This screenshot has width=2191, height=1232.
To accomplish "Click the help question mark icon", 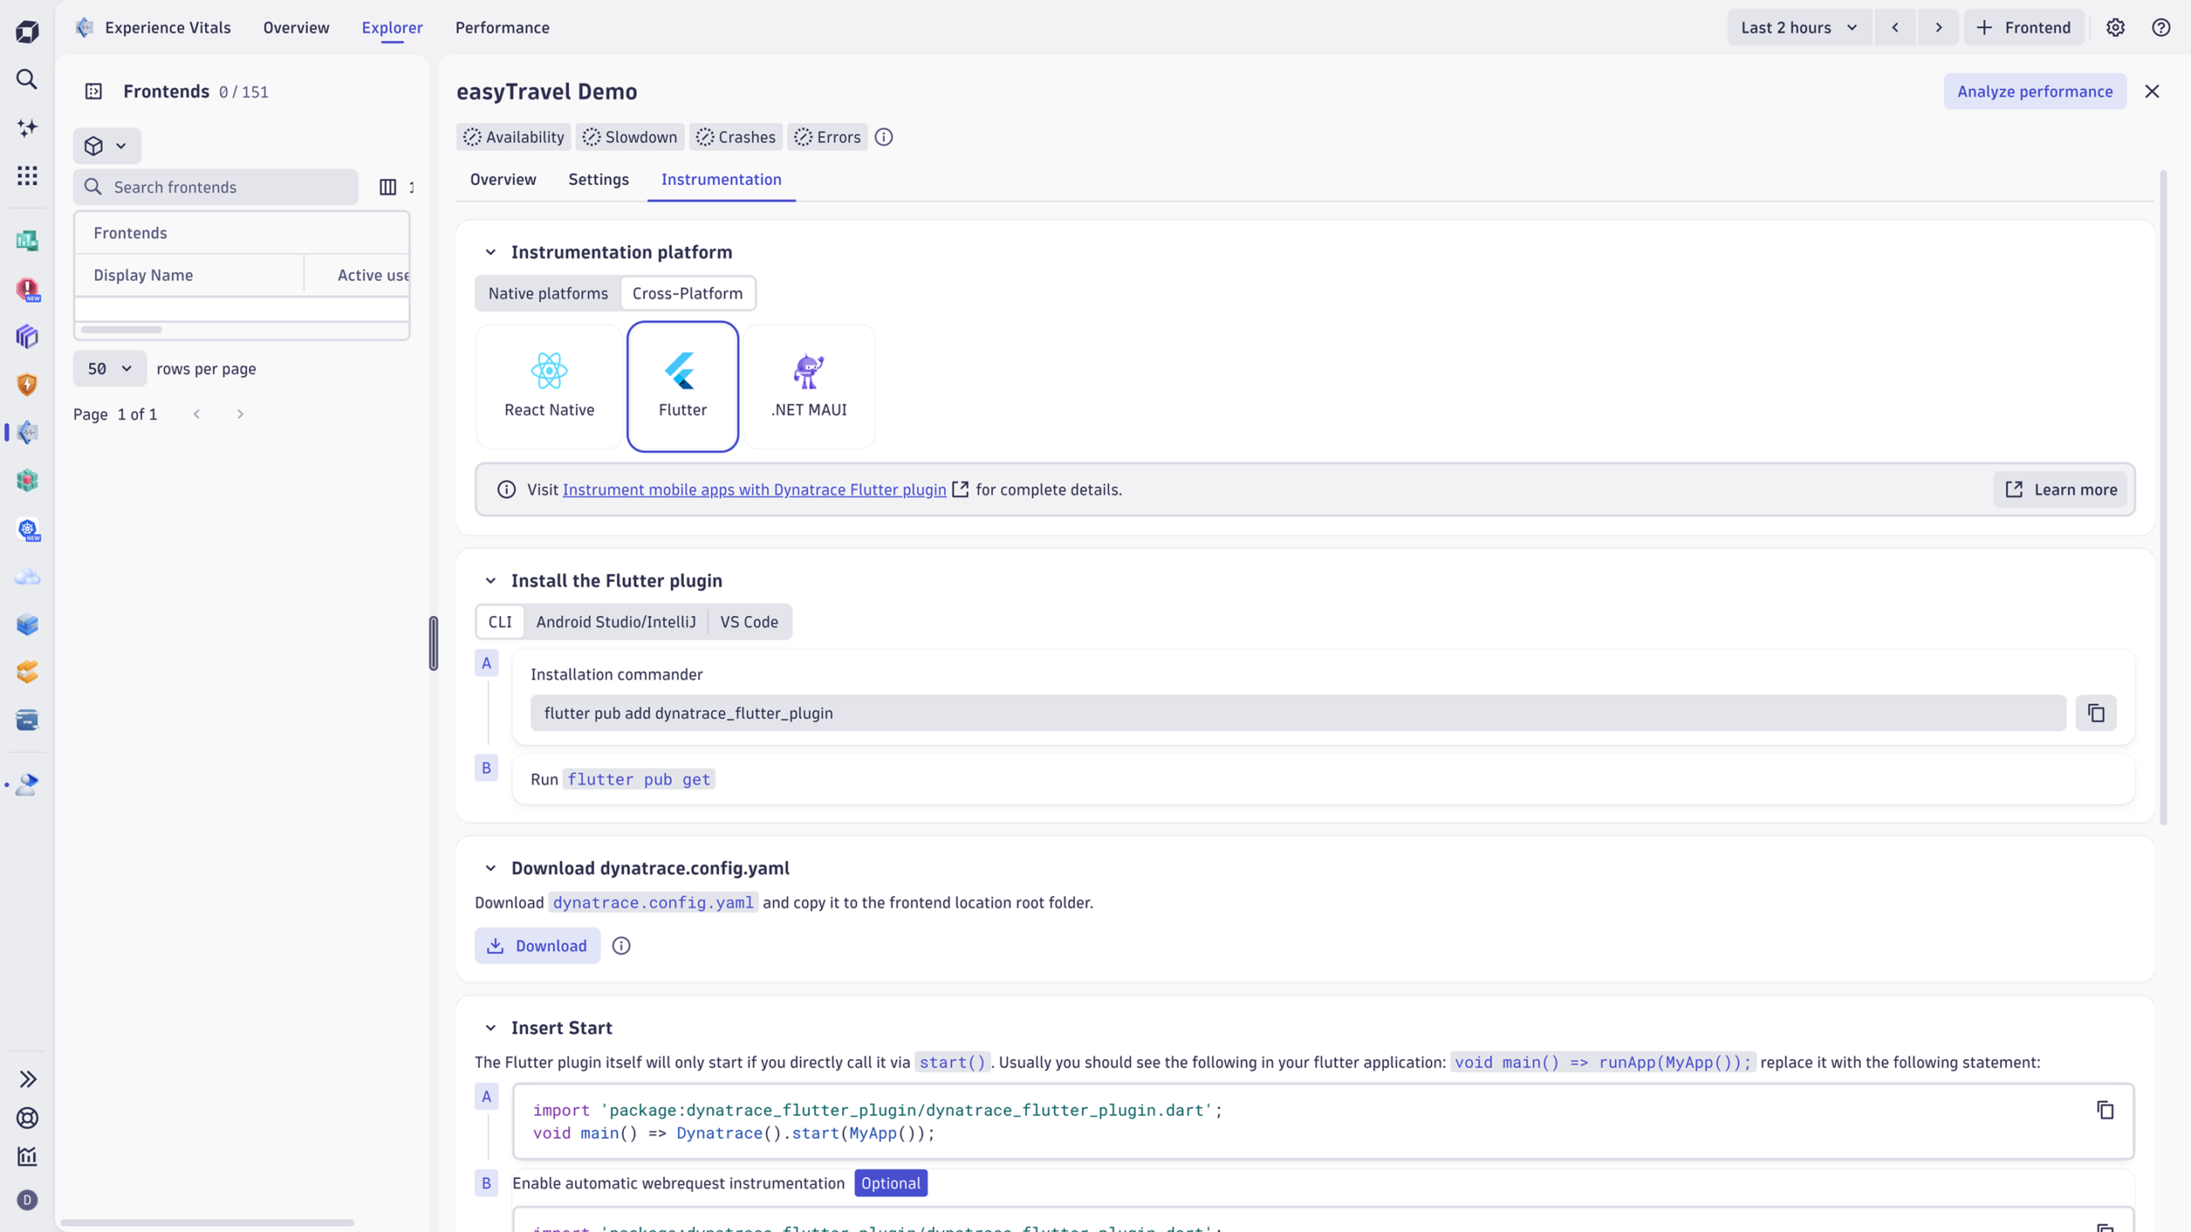I will 2160,27.
